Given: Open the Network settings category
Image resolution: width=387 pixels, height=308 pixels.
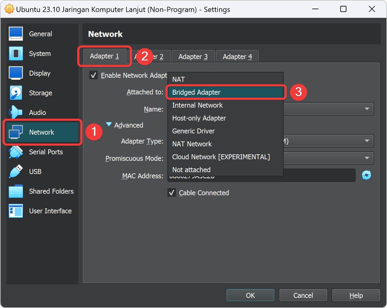Looking at the screenshot, I should [x=43, y=132].
